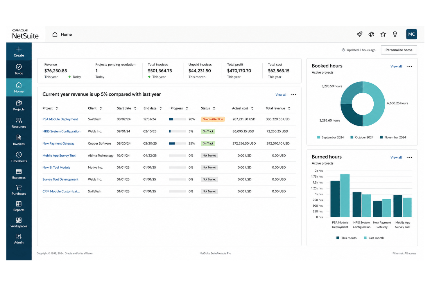Screen dimensions: 430x286
Task: Open Reports in the sidebar
Action: click(19, 206)
